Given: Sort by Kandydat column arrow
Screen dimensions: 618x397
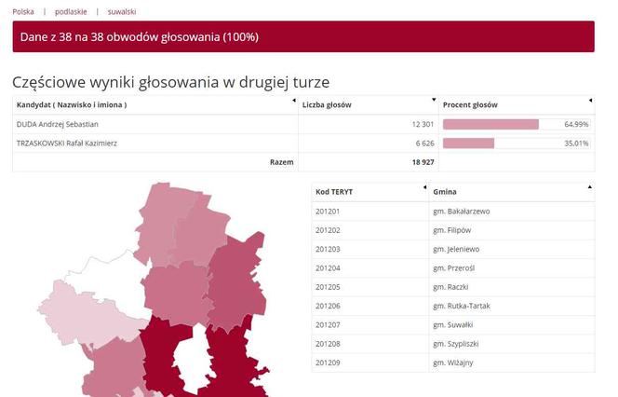Looking at the screenshot, I should click(x=293, y=101).
